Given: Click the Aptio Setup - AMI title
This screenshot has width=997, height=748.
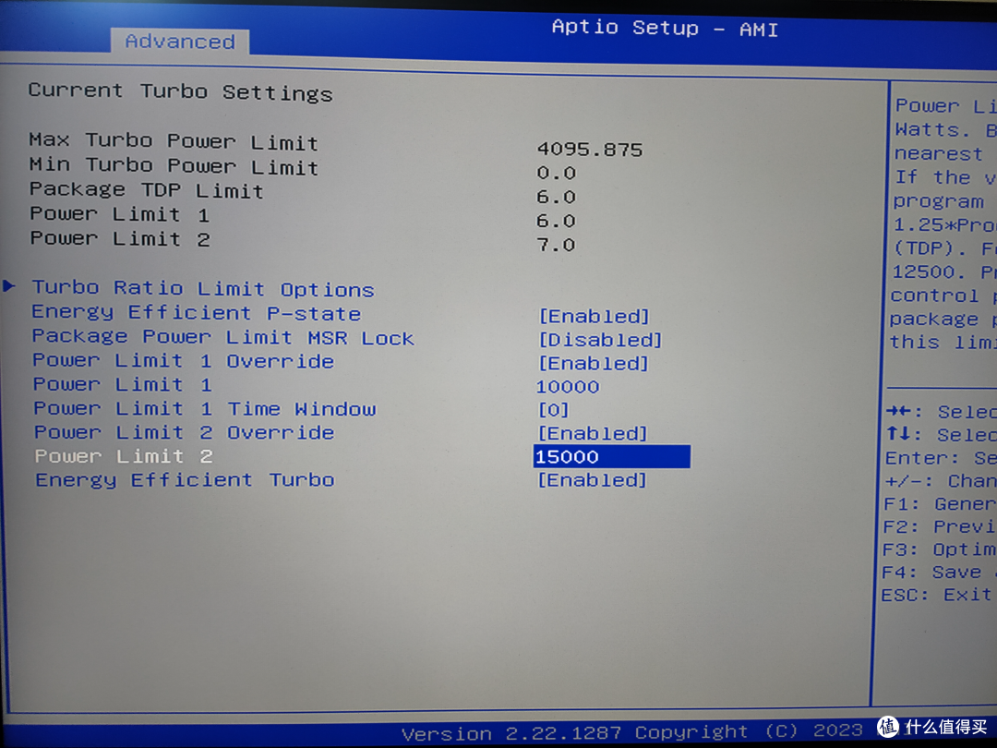Looking at the screenshot, I should (x=665, y=29).
